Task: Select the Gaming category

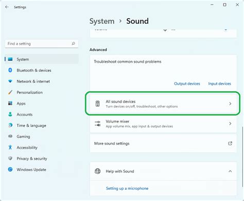Action: (23, 137)
